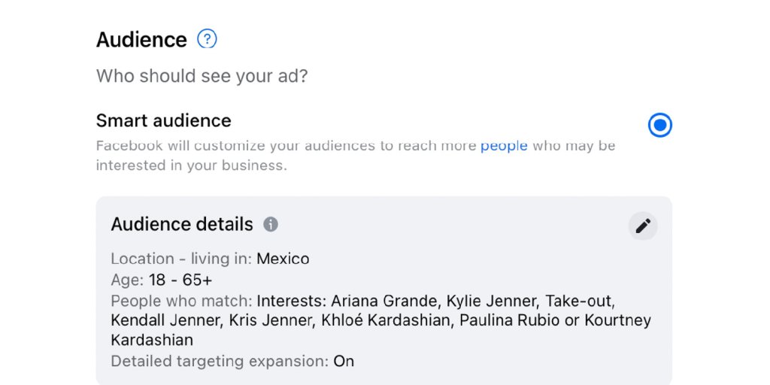Click the Audience section heading
This screenshot has width=770, height=385.
141,39
